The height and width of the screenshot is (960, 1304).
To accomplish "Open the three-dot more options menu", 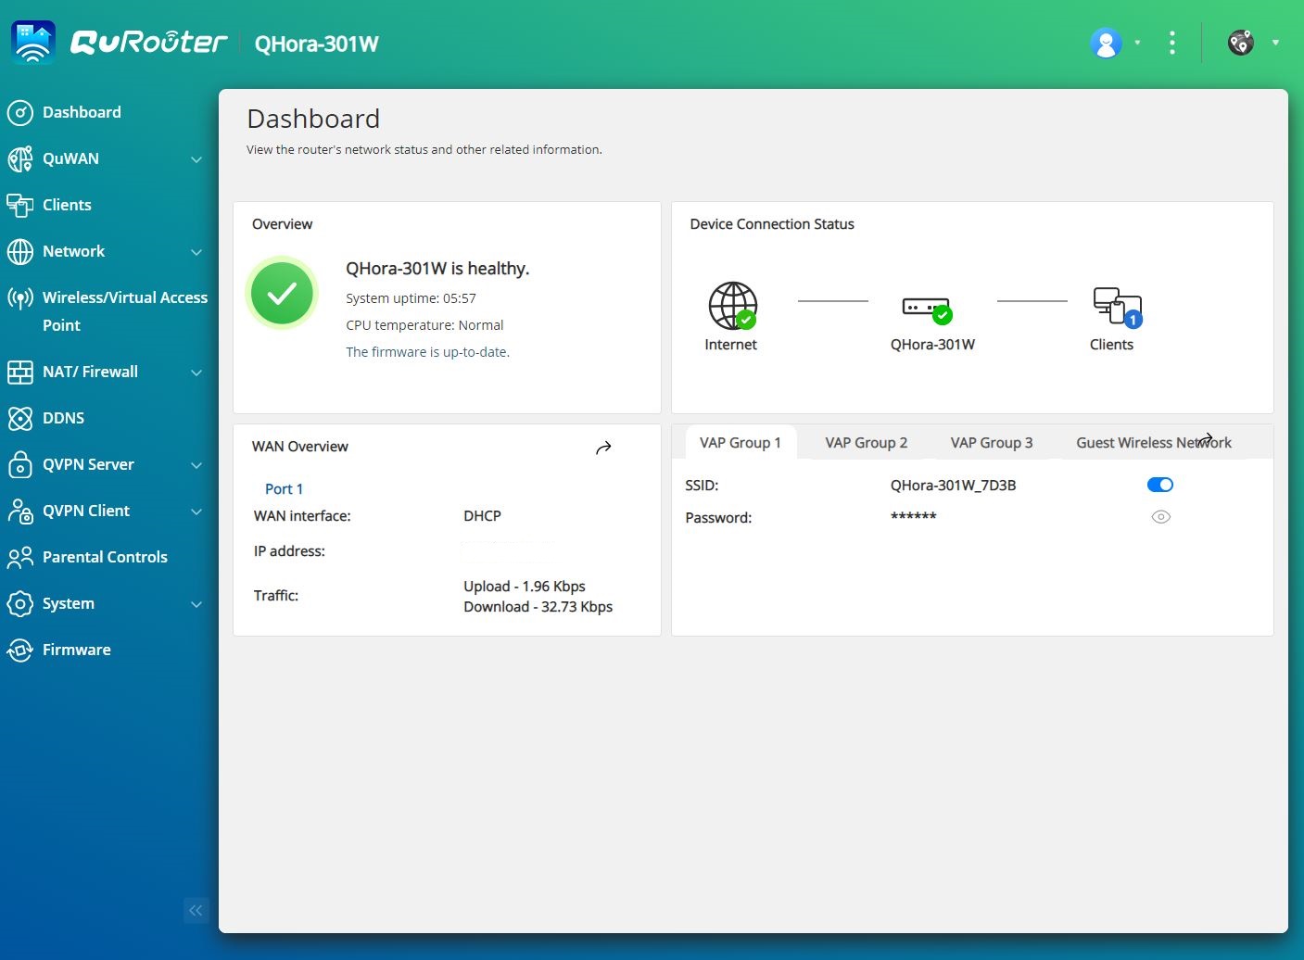I will (1172, 43).
